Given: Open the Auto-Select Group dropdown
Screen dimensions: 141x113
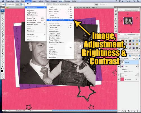Looking at the screenshot, I should click(x=19, y=4).
